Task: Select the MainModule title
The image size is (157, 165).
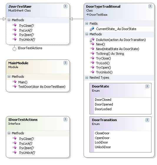Action: point(18,63)
